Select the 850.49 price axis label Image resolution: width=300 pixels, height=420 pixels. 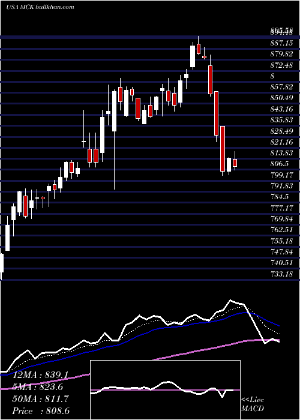(x=281, y=98)
